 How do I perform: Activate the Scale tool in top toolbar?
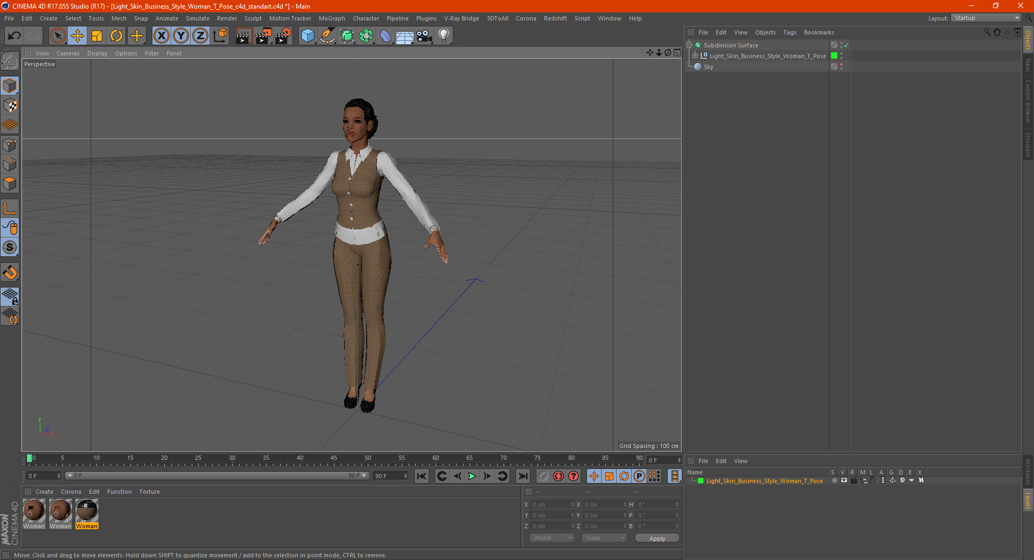pyautogui.click(x=97, y=36)
